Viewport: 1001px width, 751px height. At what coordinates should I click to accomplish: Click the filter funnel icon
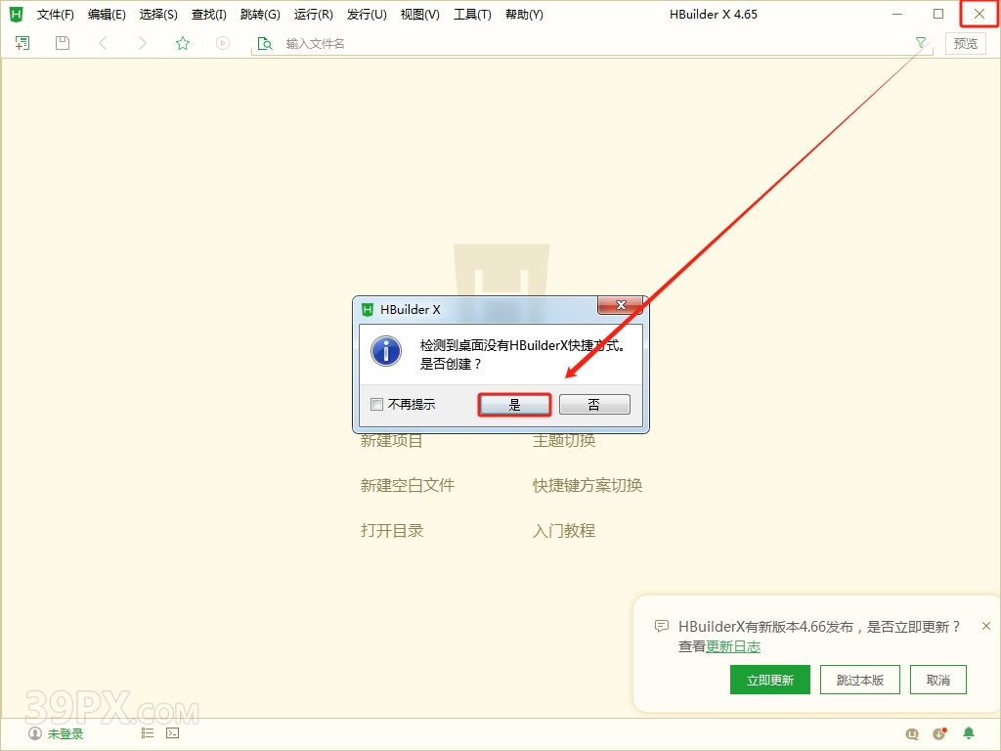point(921,43)
